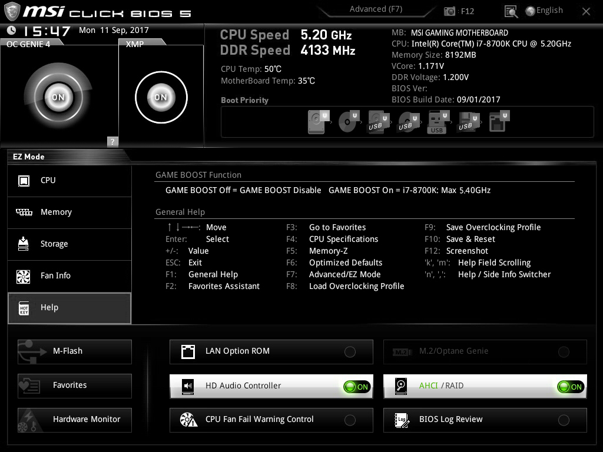Open Hardware Monitor
The image size is (603, 452).
click(75, 420)
